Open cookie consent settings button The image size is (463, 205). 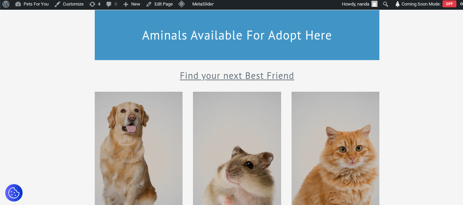tap(14, 193)
